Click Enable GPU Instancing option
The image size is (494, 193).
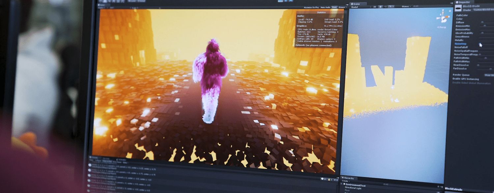[466, 79]
